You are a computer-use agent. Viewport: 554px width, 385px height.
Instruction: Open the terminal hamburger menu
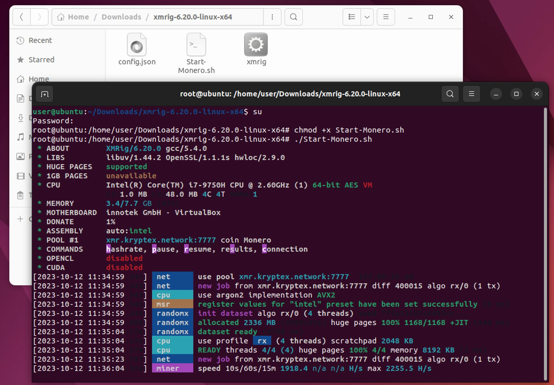point(471,94)
